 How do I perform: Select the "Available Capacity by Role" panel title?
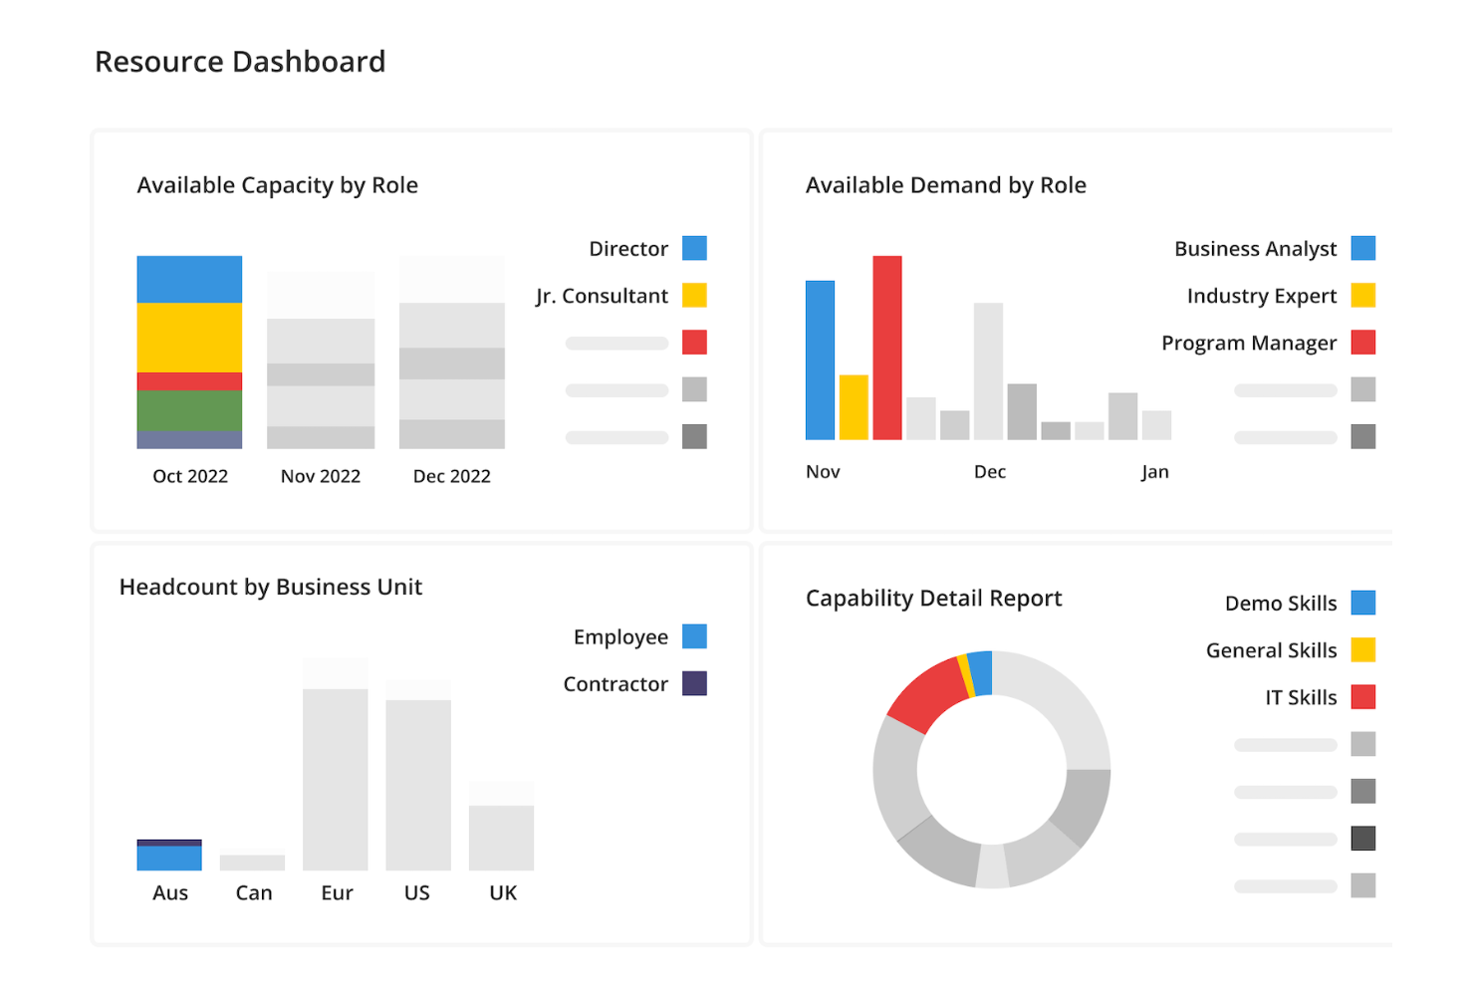278,186
